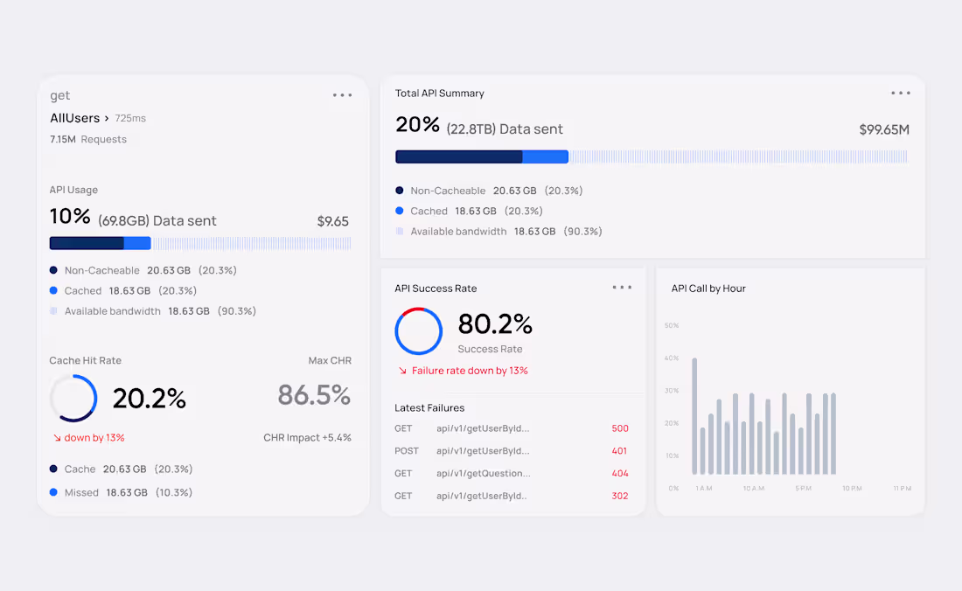The height and width of the screenshot is (591, 962).
Task: Click the 5 P.M axis label
Action: click(x=804, y=489)
